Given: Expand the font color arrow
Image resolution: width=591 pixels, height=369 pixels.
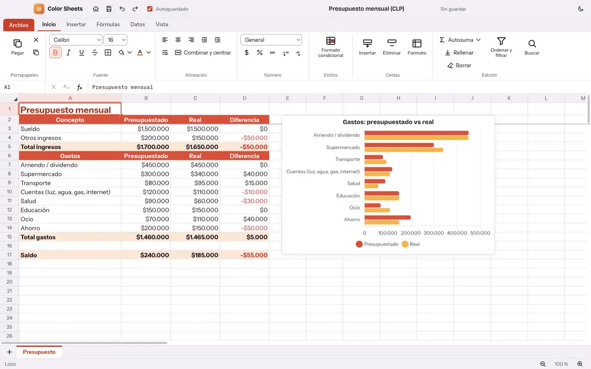Looking at the screenshot, I should [x=148, y=53].
